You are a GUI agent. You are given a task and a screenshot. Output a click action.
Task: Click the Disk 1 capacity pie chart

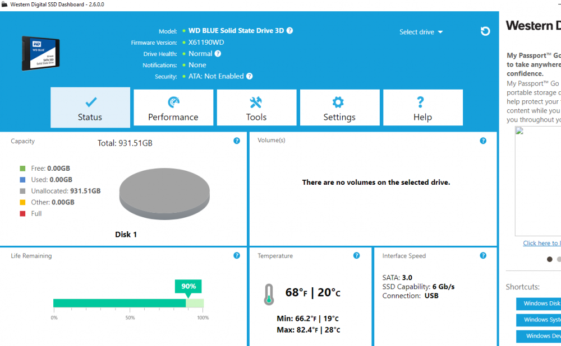[x=164, y=194]
